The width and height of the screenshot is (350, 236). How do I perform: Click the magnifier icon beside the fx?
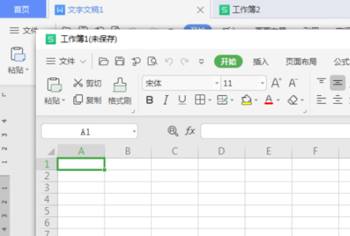click(173, 131)
